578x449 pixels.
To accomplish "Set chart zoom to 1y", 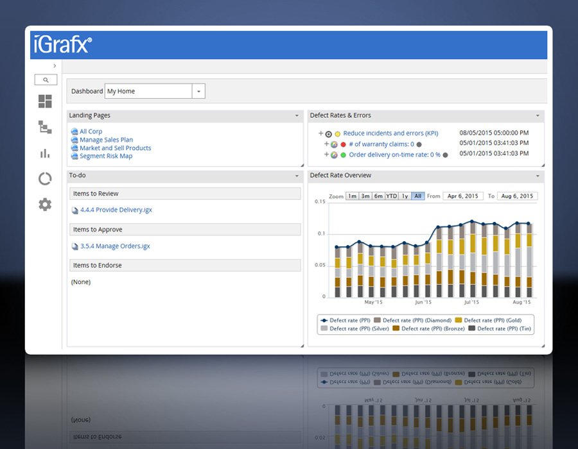I will click(405, 196).
